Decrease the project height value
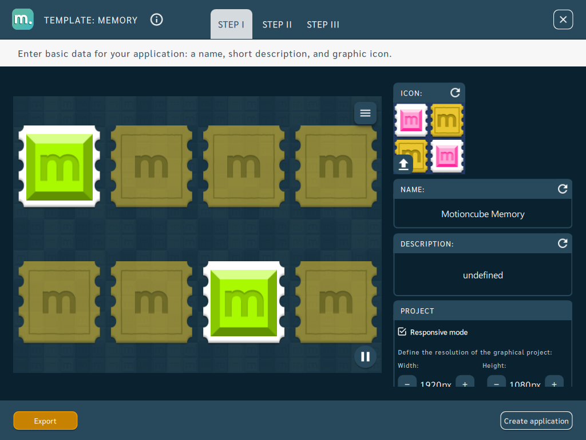586x440 pixels. click(496, 382)
